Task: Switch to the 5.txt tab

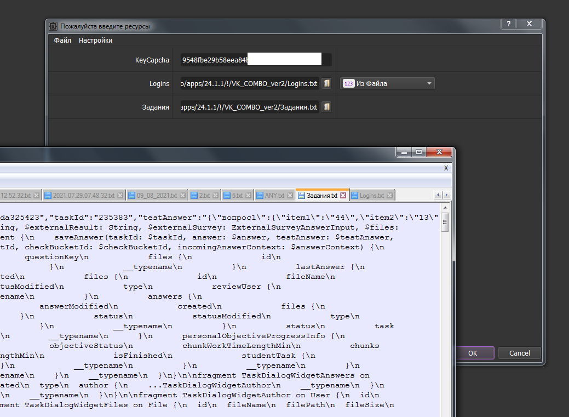Action: pyautogui.click(x=237, y=196)
